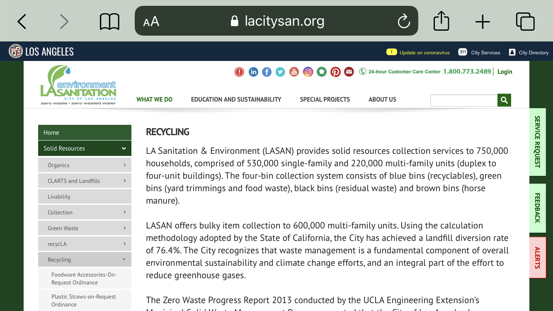Expand the recycLA arrow
The width and height of the screenshot is (553, 311).
click(124, 244)
